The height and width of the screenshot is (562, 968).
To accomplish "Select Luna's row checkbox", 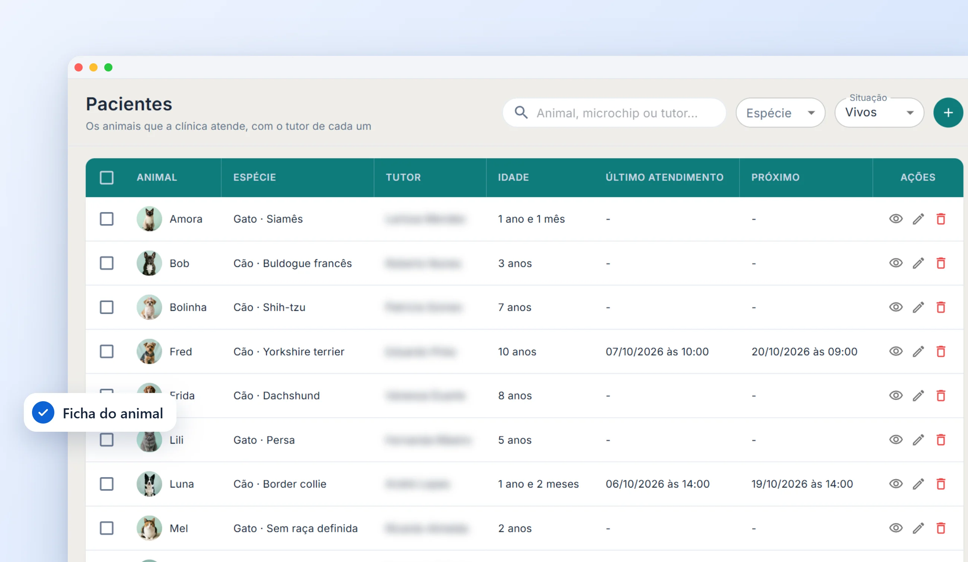I will pyautogui.click(x=106, y=484).
